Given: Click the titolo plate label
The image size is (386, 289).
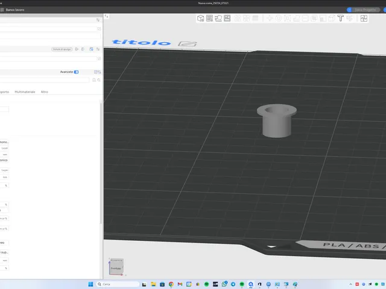Looking at the screenshot, I should point(141,42).
